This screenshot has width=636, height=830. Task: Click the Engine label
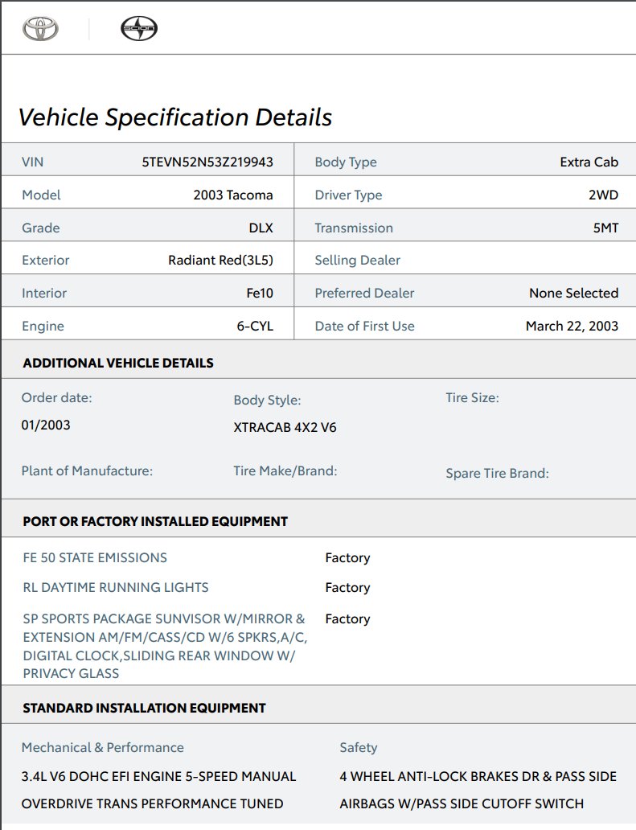tap(43, 326)
